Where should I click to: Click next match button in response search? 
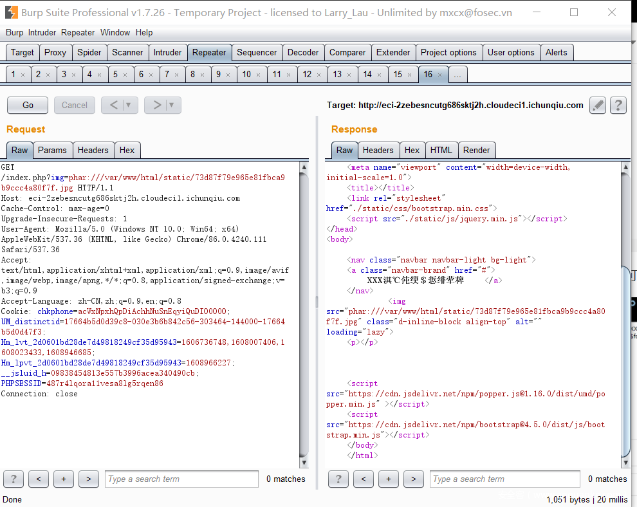pyautogui.click(x=413, y=479)
